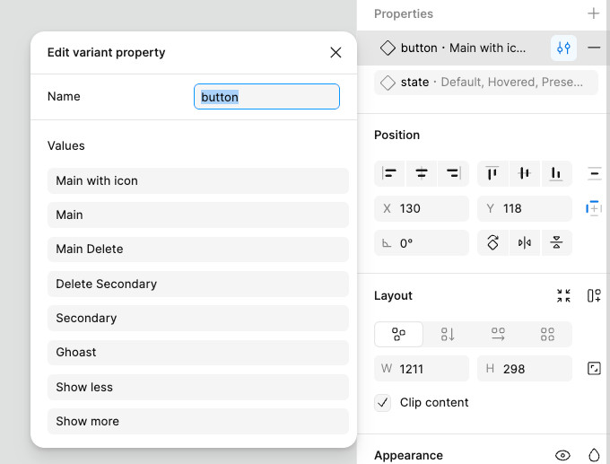Click the 'Ghoast' variant value
Viewport: 610px width, 464px height.
pyautogui.click(x=197, y=352)
